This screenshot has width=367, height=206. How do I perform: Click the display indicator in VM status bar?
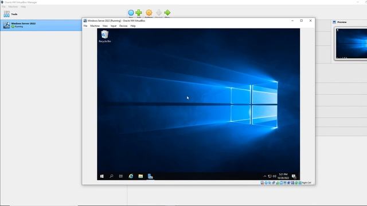(x=285, y=183)
